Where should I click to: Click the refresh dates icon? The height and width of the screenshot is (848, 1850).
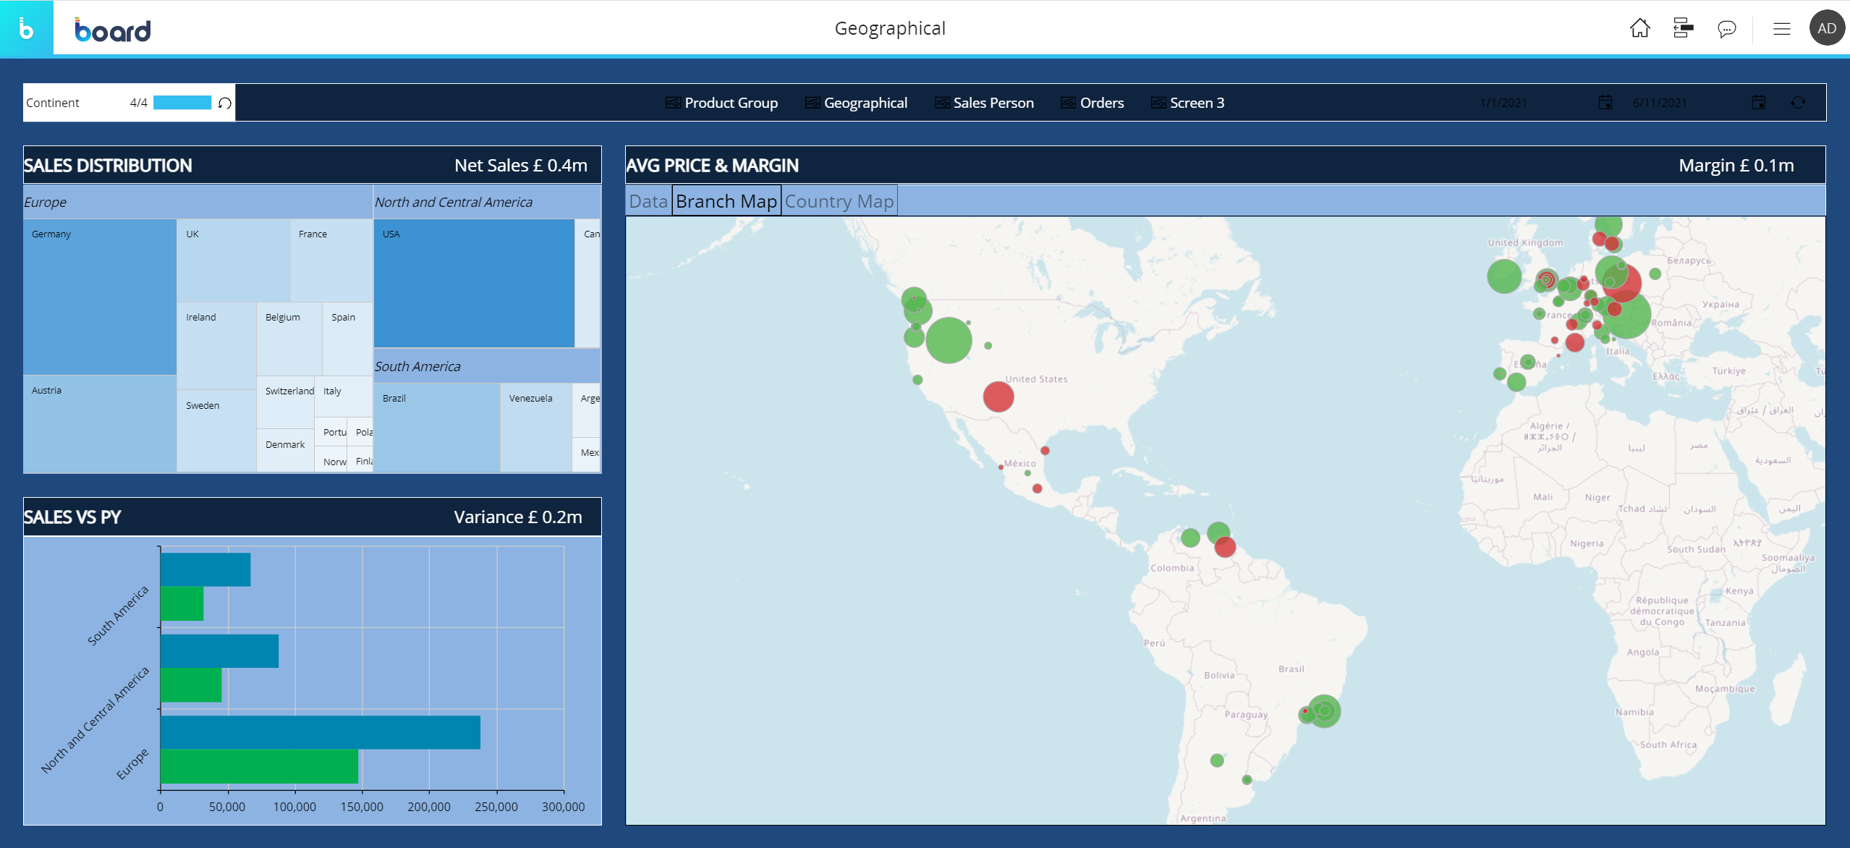coord(1798,103)
